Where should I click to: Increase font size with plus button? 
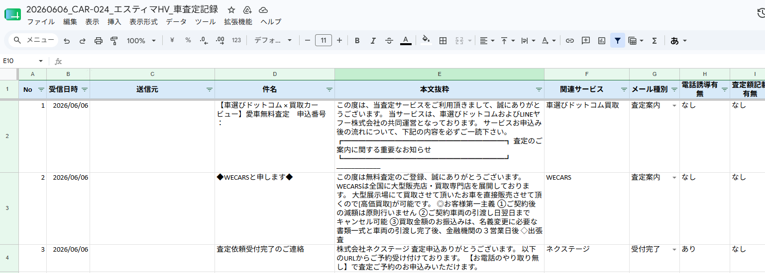coord(339,41)
